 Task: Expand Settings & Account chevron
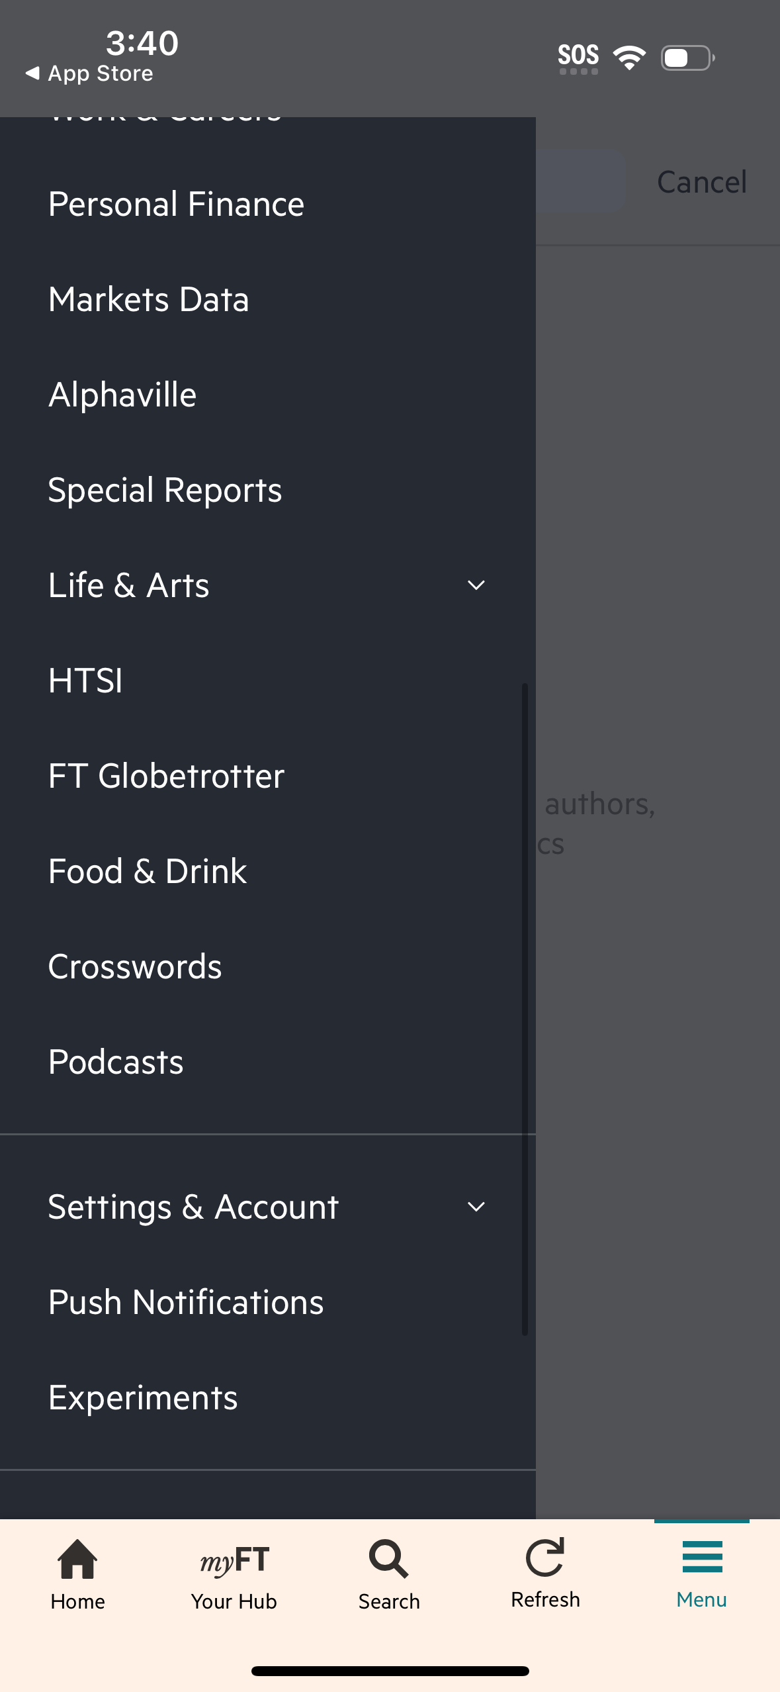click(x=476, y=1207)
